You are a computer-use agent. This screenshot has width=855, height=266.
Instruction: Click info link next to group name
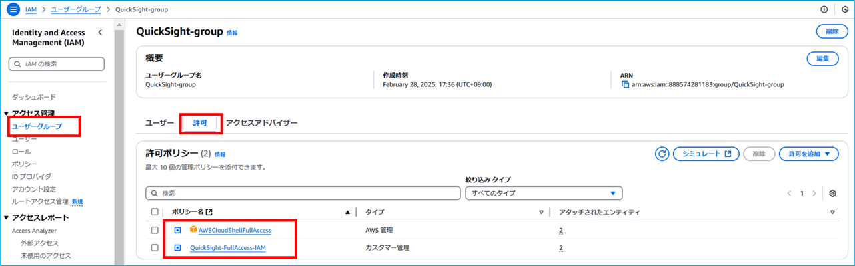click(232, 32)
